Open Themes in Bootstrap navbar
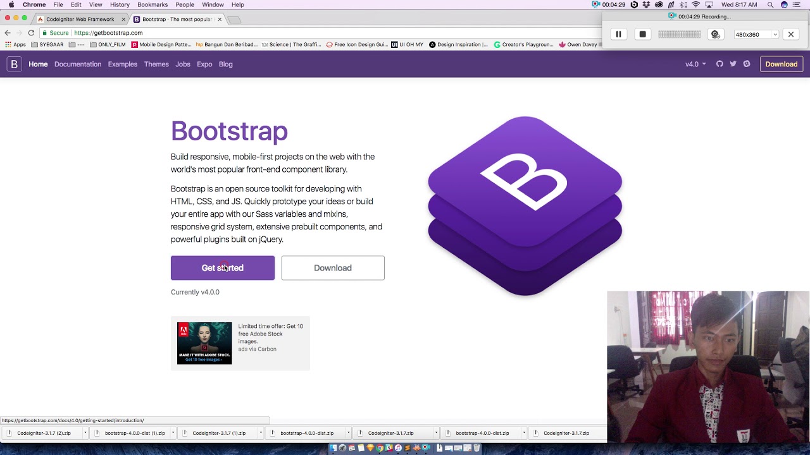The width and height of the screenshot is (810, 455). [x=156, y=64]
